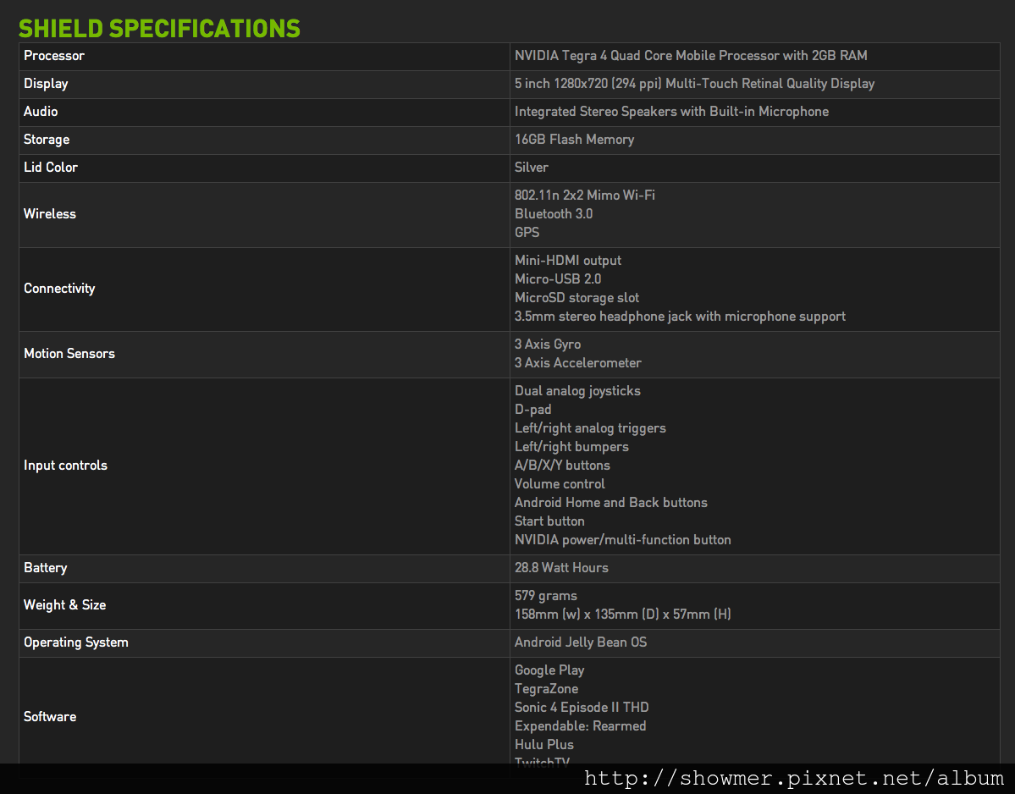
Task: Click the Android Jelly Bean OS text
Action: [581, 642]
